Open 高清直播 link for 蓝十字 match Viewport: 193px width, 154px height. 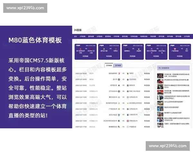point(147,80)
